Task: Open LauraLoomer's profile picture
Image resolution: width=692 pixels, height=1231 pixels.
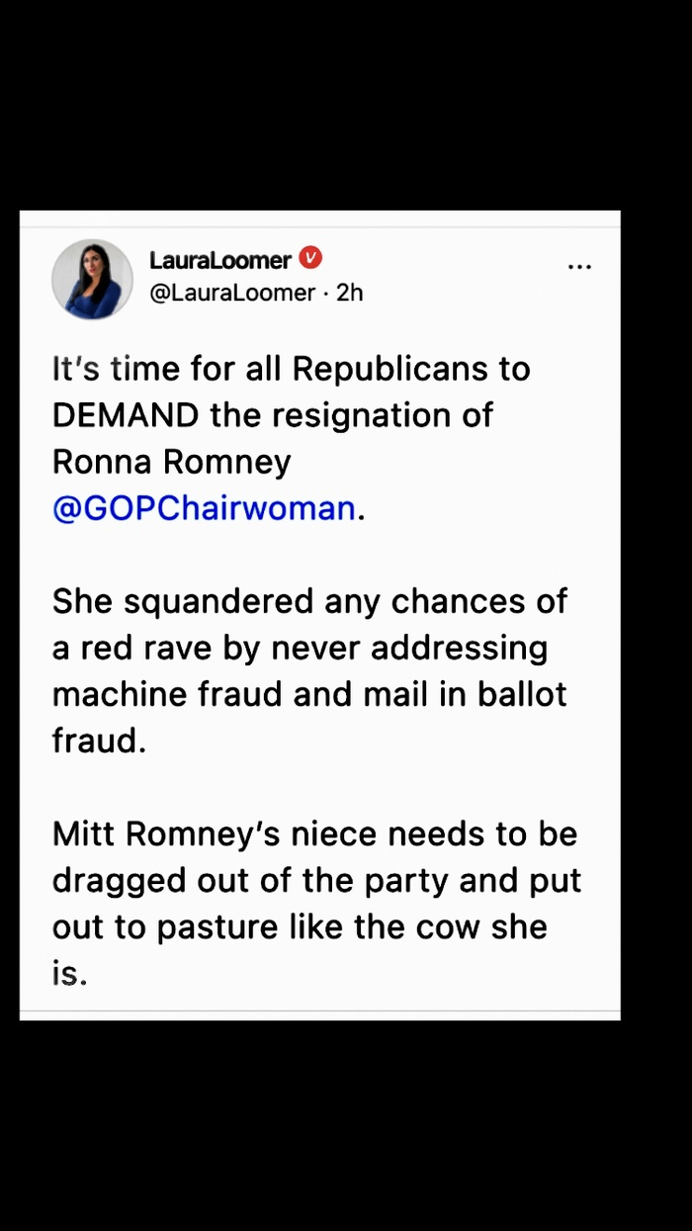Action: [x=92, y=279]
